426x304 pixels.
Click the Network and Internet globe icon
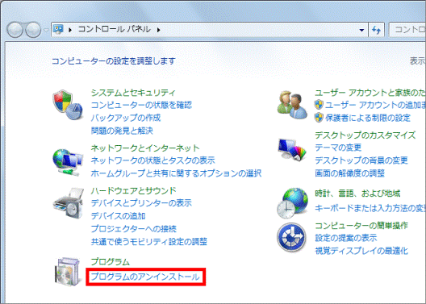click(x=68, y=162)
